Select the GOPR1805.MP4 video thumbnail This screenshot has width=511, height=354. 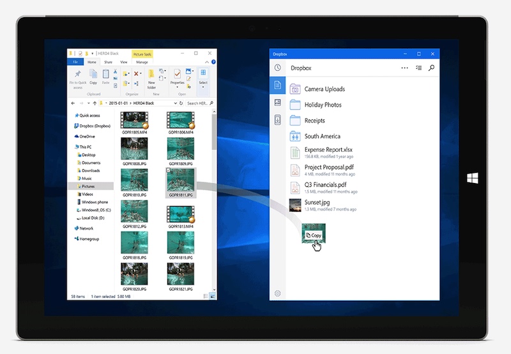click(134, 121)
